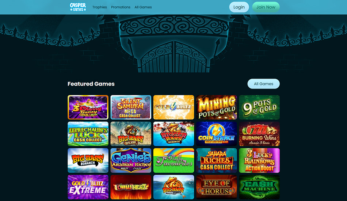The height and width of the screenshot is (201, 347).
Task: Open Genie's Arabian Riches game tile
Action: [131, 160]
